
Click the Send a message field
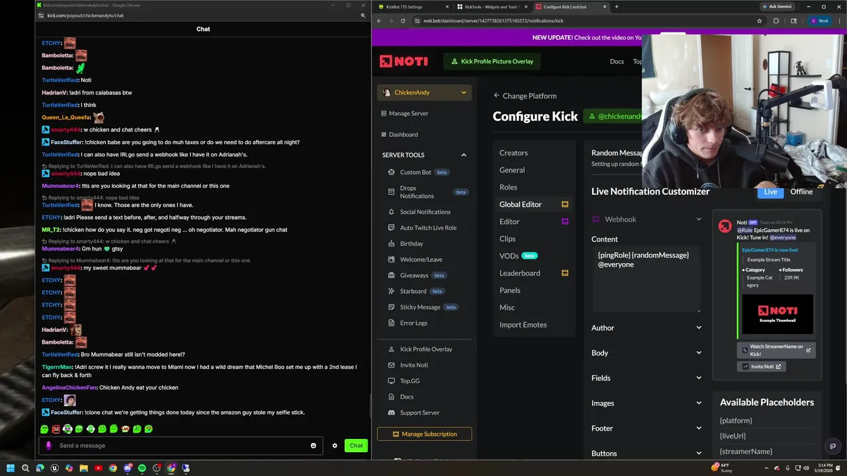[181, 446]
